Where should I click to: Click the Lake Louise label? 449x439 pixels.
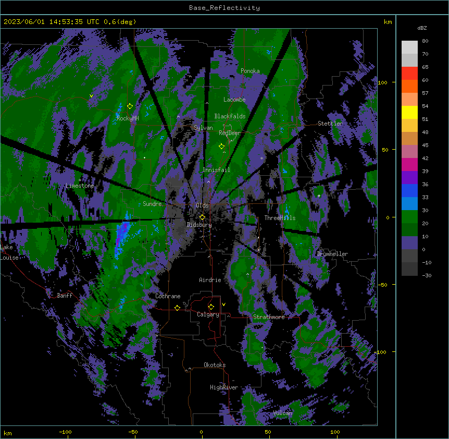click(x=9, y=252)
